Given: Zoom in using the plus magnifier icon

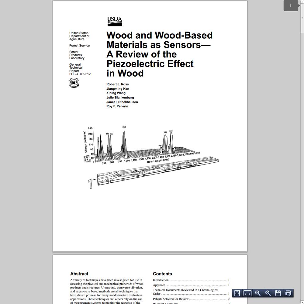Looking at the screenshot, I should (268, 293).
